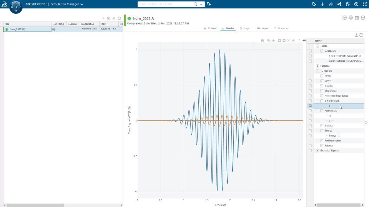369x207 pixels.
Task: Click the search magnifier icon
Action: [x=195, y=4]
